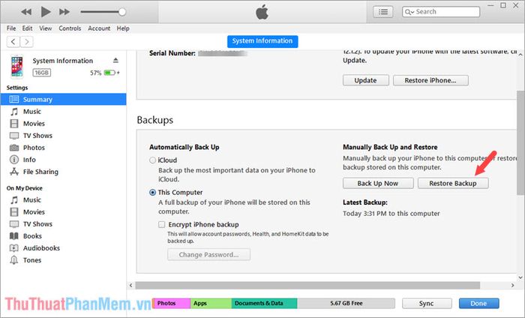Open File Sharing in sidebar
Viewport: 525px width, 318px height.
click(x=40, y=172)
